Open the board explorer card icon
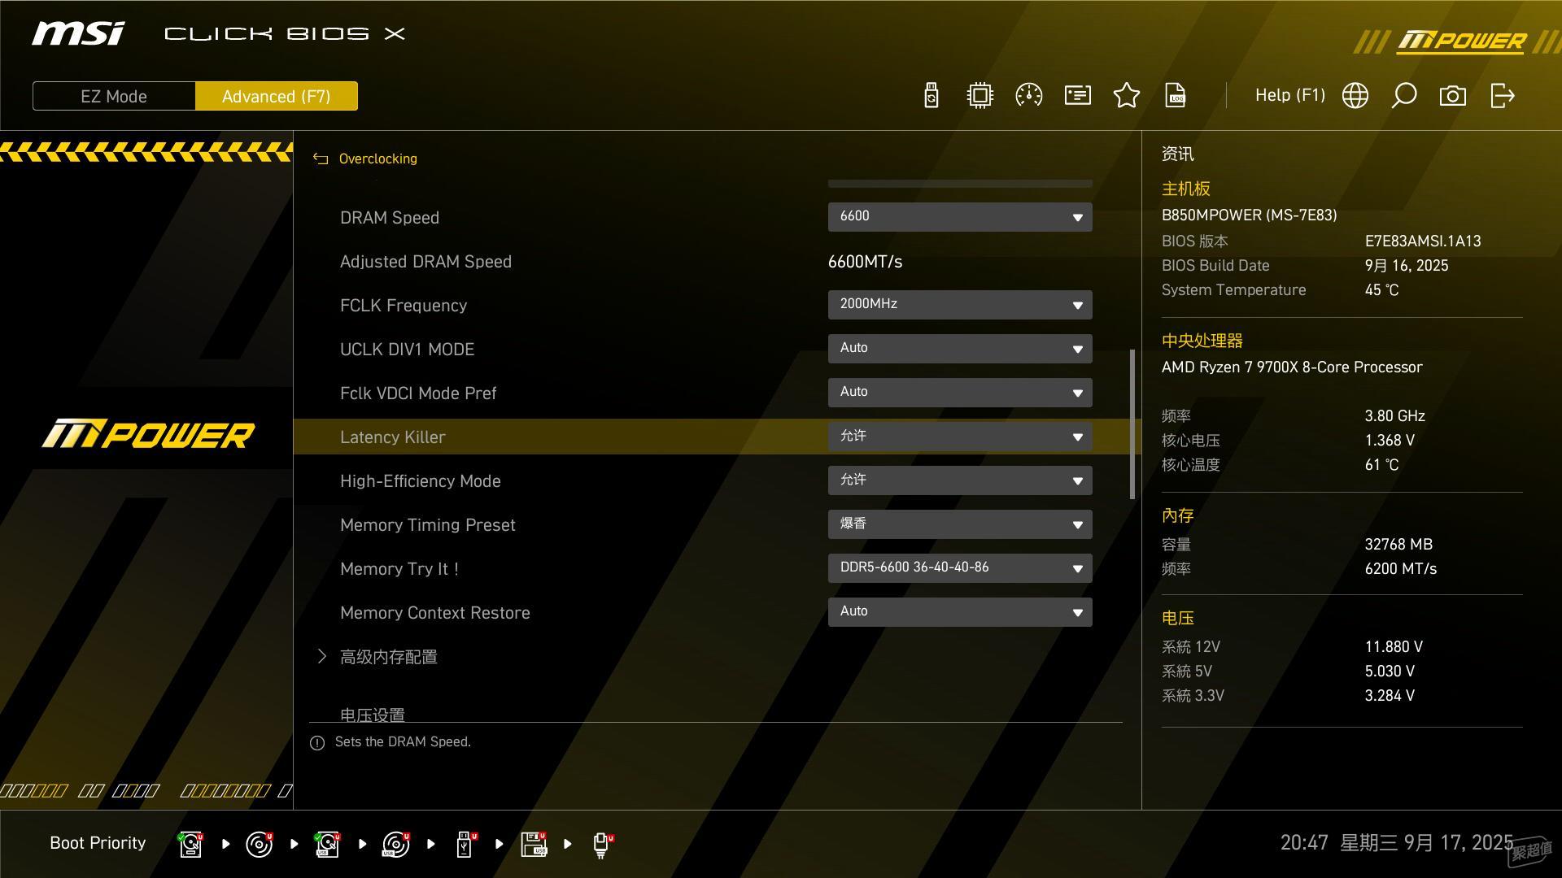Viewport: 1562px width, 878px height. (x=1078, y=96)
